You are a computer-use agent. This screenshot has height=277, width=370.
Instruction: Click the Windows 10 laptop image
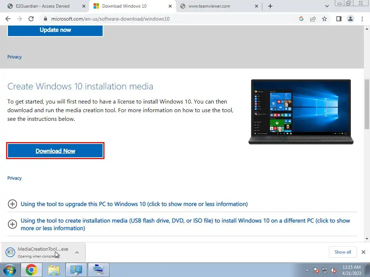coord(301,112)
